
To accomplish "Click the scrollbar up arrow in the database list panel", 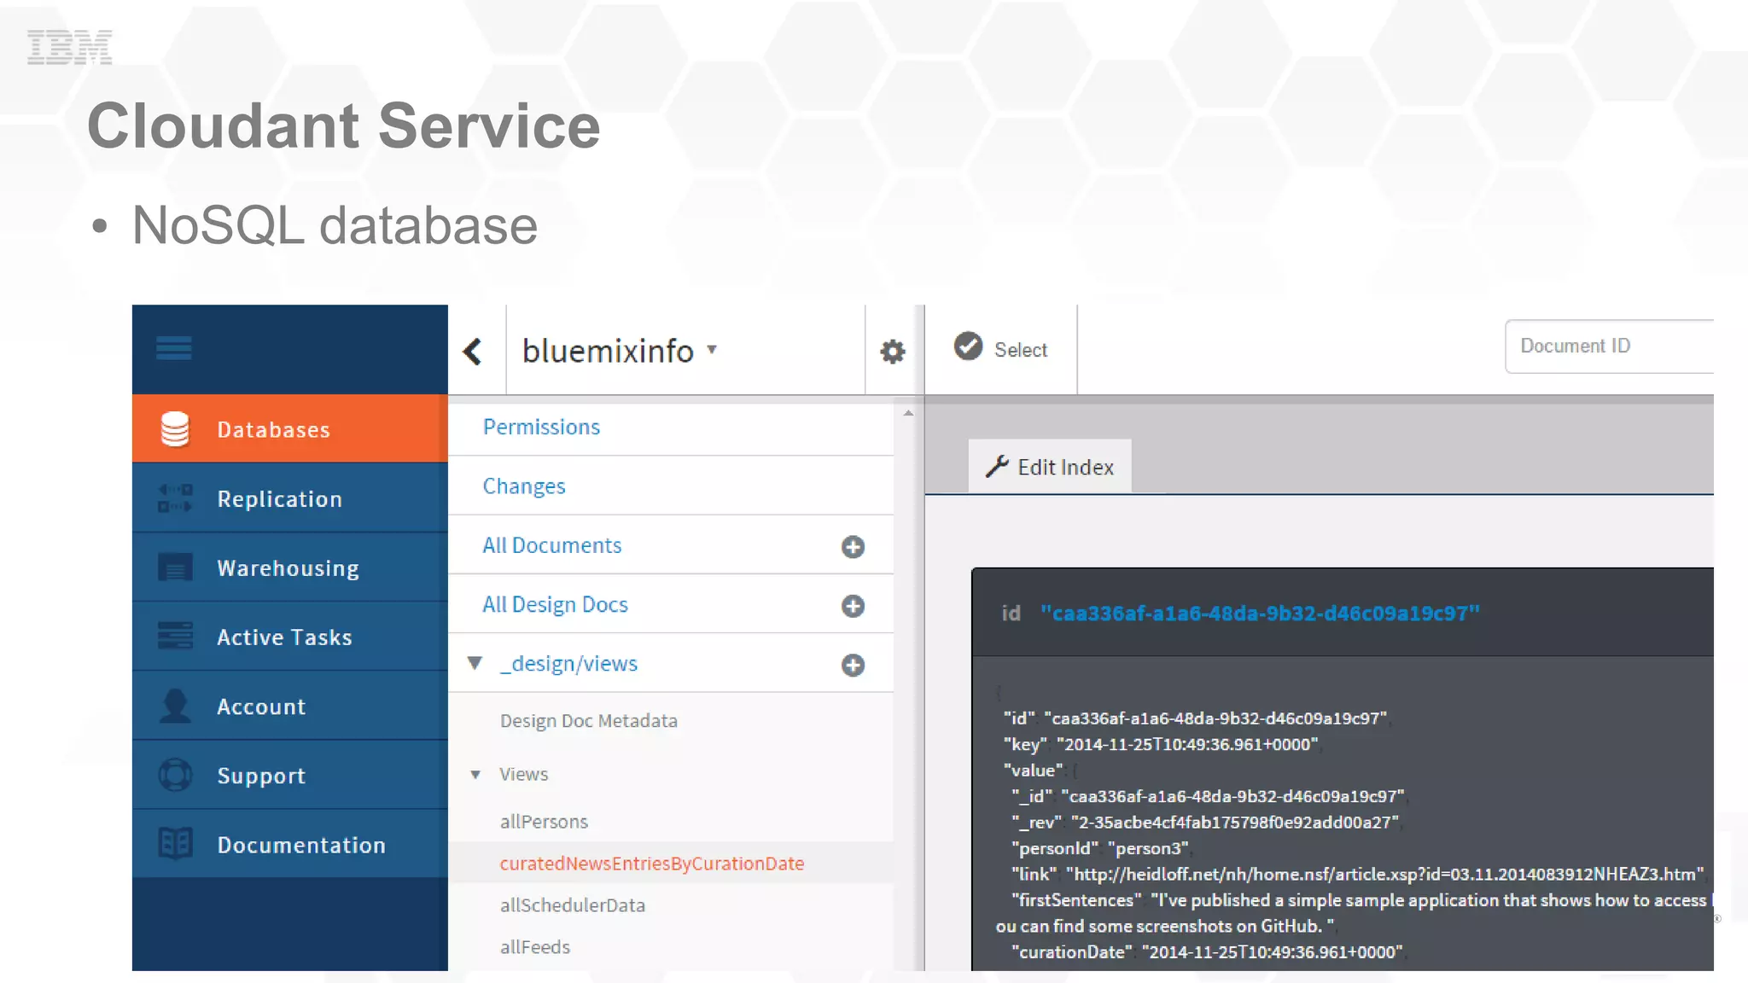I will click(x=908, y=413).
